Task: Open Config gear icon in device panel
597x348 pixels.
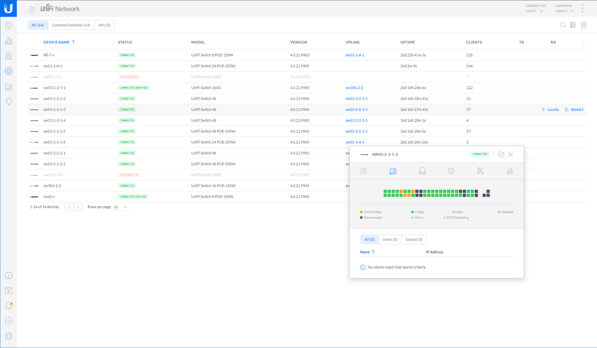Action: point(451,171)
